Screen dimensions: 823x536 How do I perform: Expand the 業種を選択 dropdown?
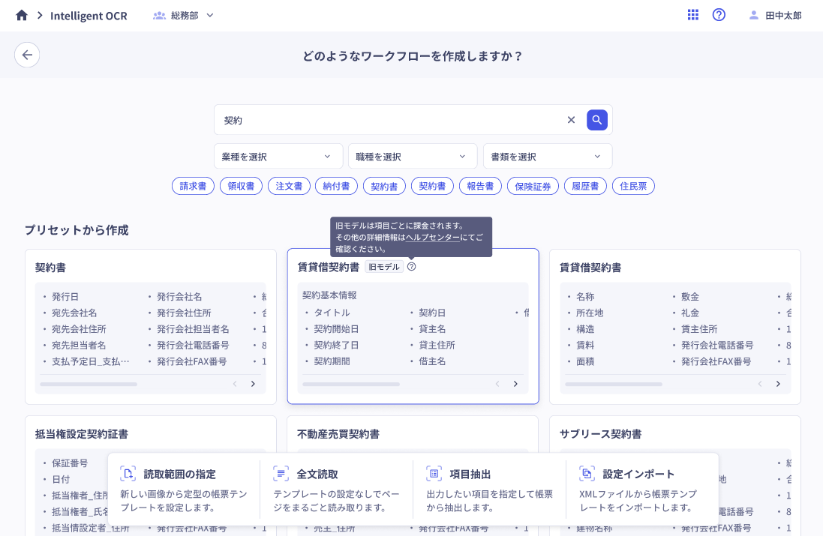point(278,157)
